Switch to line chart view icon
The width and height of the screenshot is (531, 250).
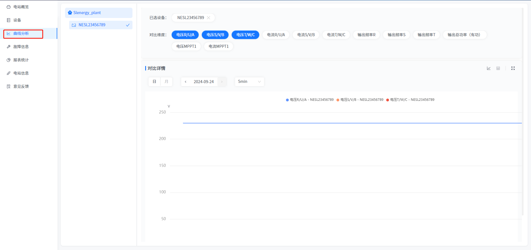click(489, 68)
